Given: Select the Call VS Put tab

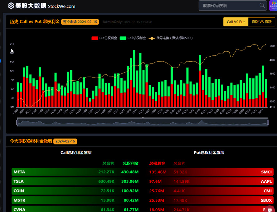Looking at the screenshot, I should click(236, 22).
